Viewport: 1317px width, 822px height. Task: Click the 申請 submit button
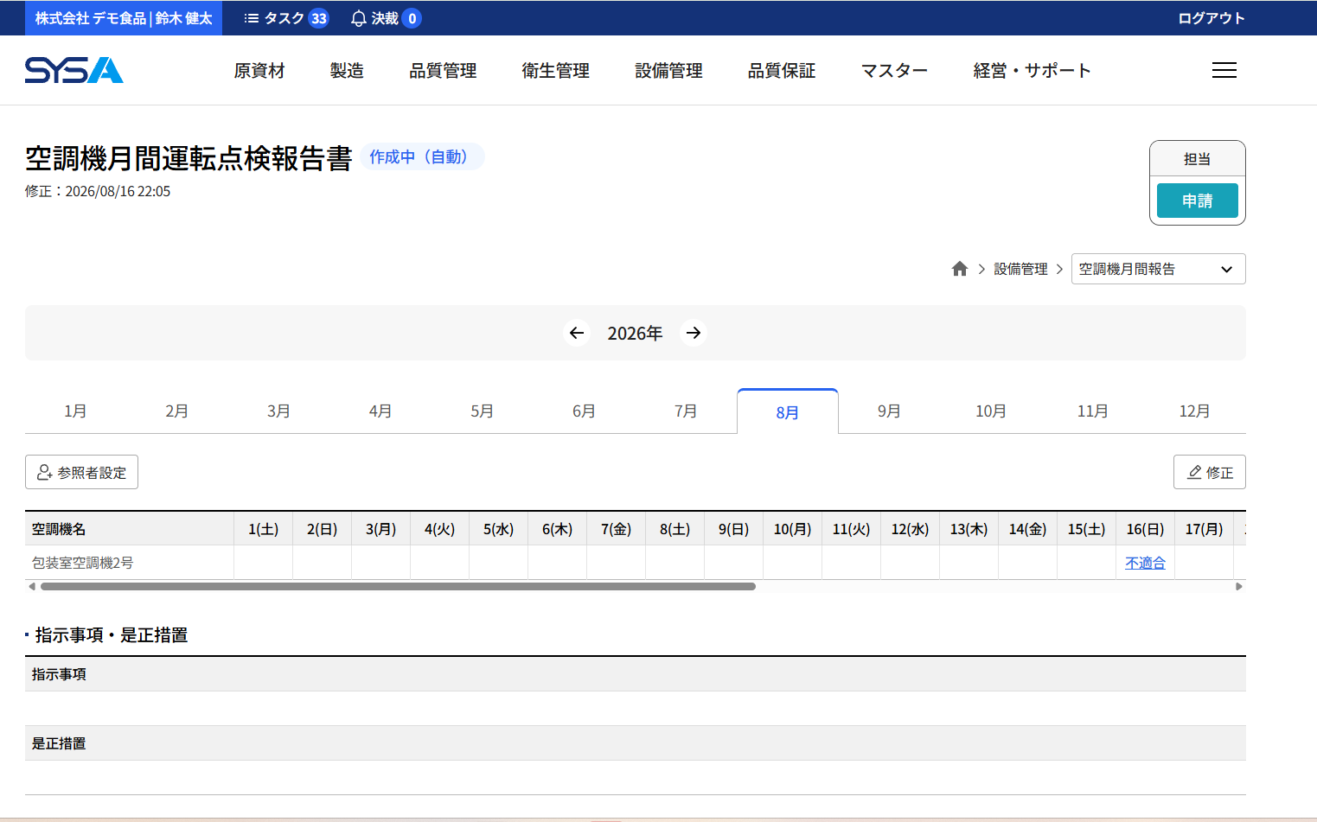(1198, 201)
